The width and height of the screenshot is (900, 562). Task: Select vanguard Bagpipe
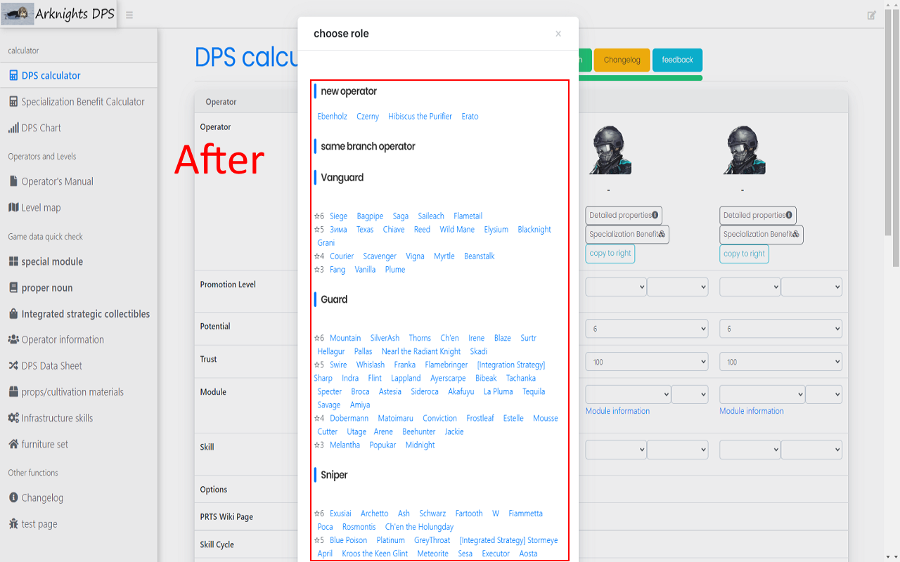[x=370, y=216]
